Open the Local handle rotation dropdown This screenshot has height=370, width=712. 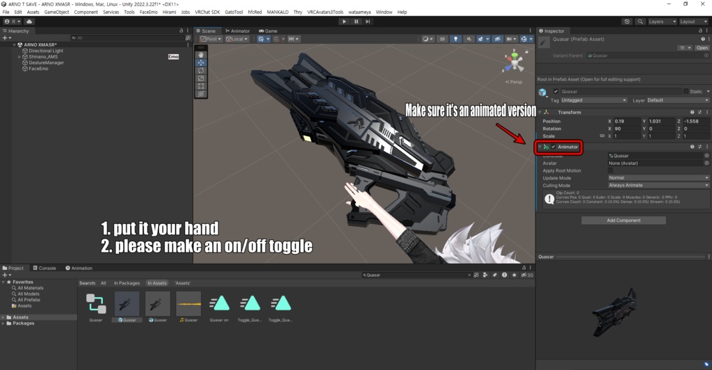click(236, 39)
